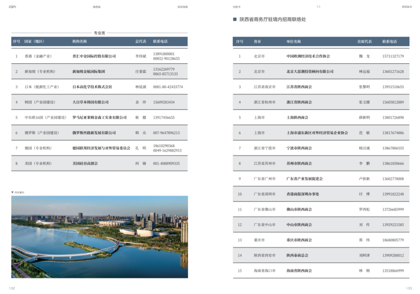Select the "宁波市陕西商会" entry
This screenshot has height=294, width=420.
(x=299, y=148)
